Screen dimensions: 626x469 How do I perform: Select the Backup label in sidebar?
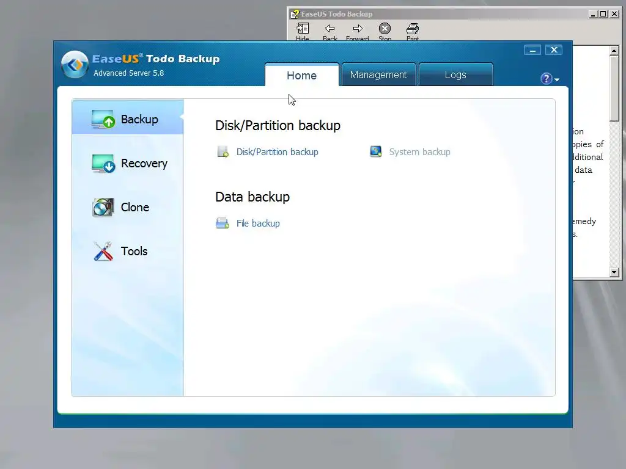(139, 119)
